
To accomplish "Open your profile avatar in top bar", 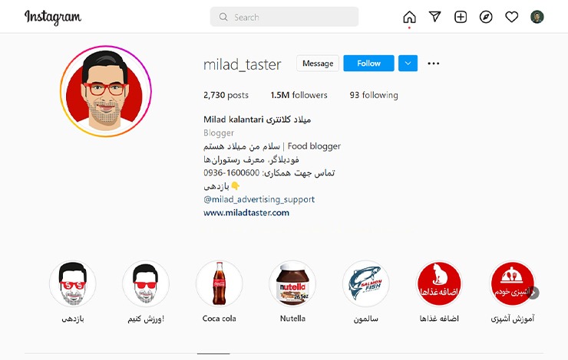I will 537,17.
